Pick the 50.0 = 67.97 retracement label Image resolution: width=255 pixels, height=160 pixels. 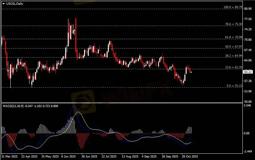(x=233, y=47)
